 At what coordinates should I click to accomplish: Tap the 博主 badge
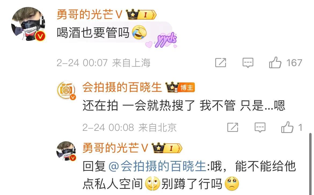[x=187, y=88]
